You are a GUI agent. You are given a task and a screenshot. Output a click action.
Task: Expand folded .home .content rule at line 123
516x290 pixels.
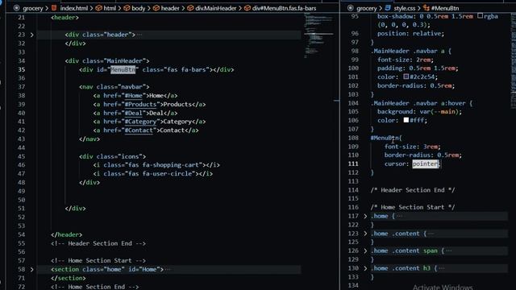pos(365,234)
